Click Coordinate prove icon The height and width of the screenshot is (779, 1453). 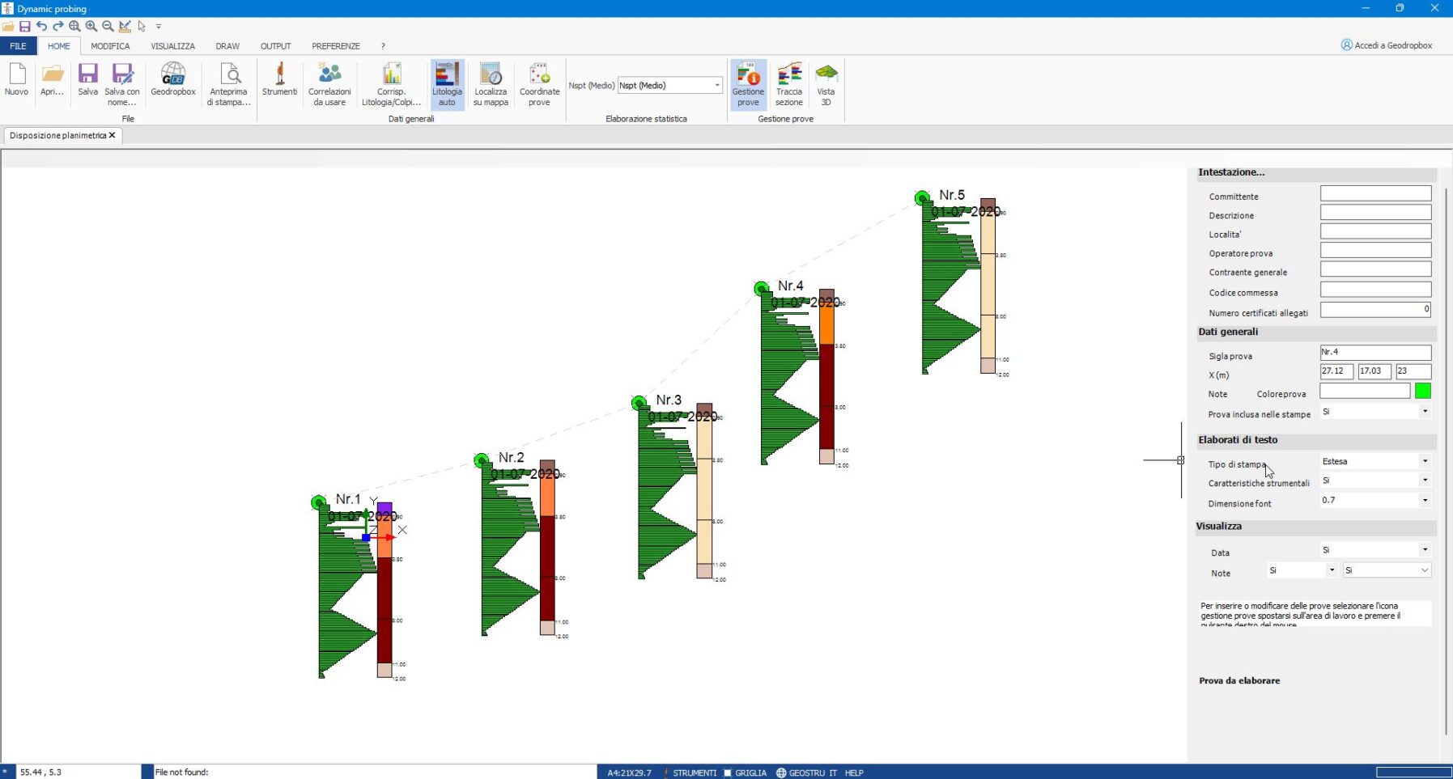click(x=539, y=84)
